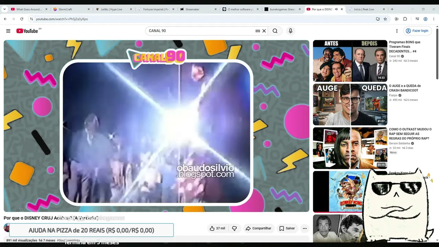Close the StormCraft tab

click(88, 9)
